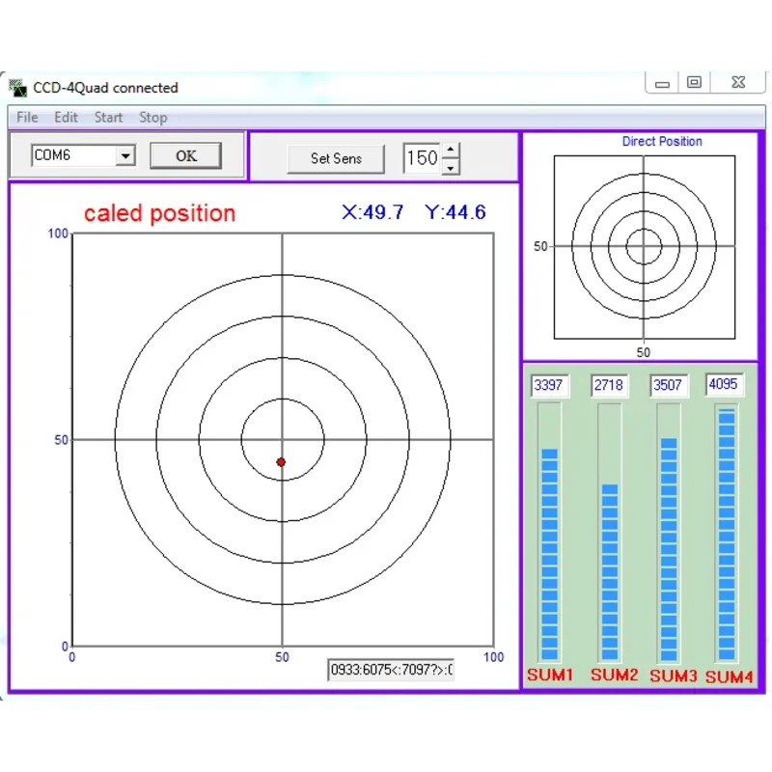
Task: Expand the COM6 port dropdown
Action: (124, 155)
